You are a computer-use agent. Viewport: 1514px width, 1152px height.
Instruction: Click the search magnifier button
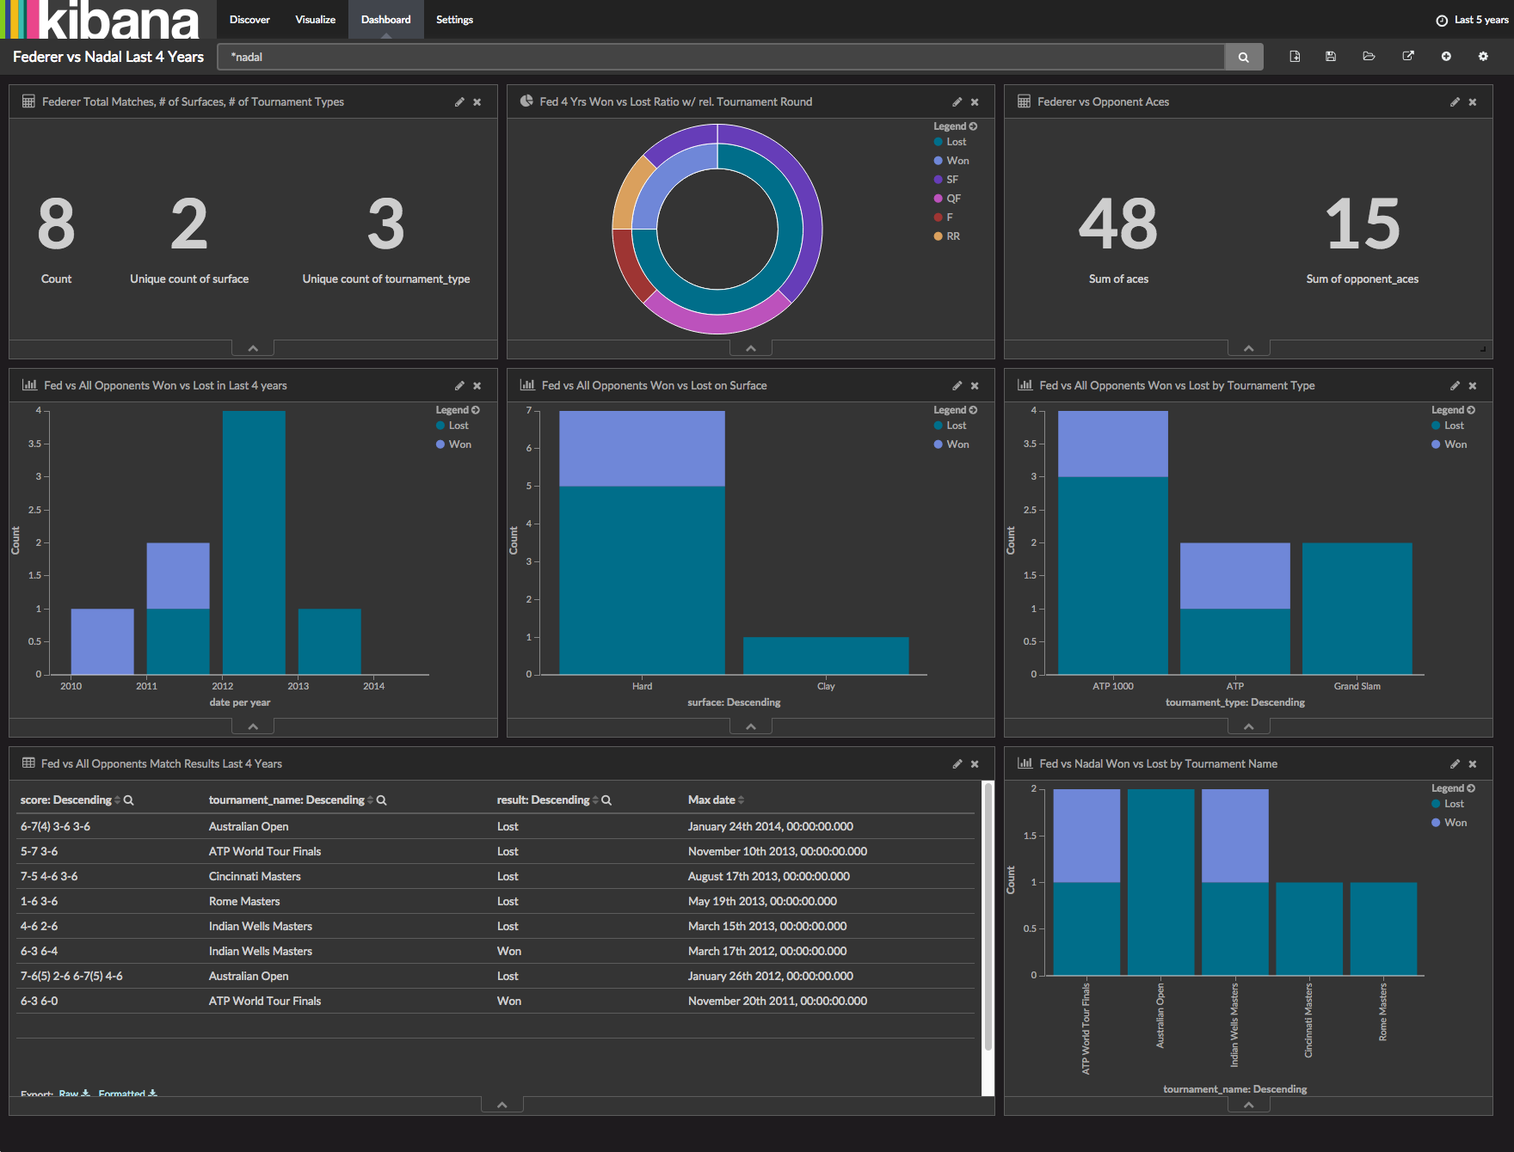[x=1243, y=57]
